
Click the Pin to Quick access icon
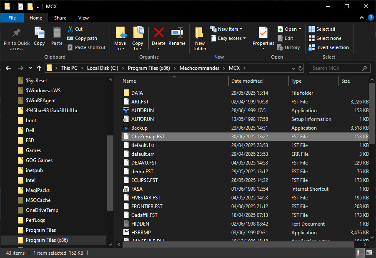(x=17, y=33)
